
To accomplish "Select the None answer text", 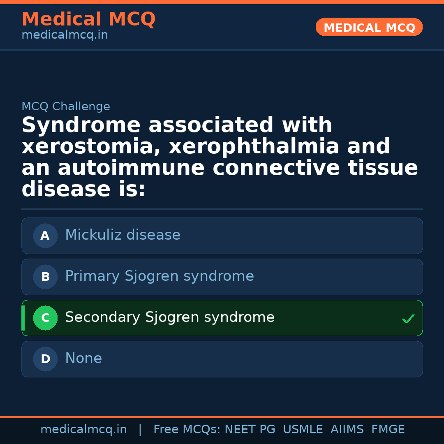I will click(83, 358).
